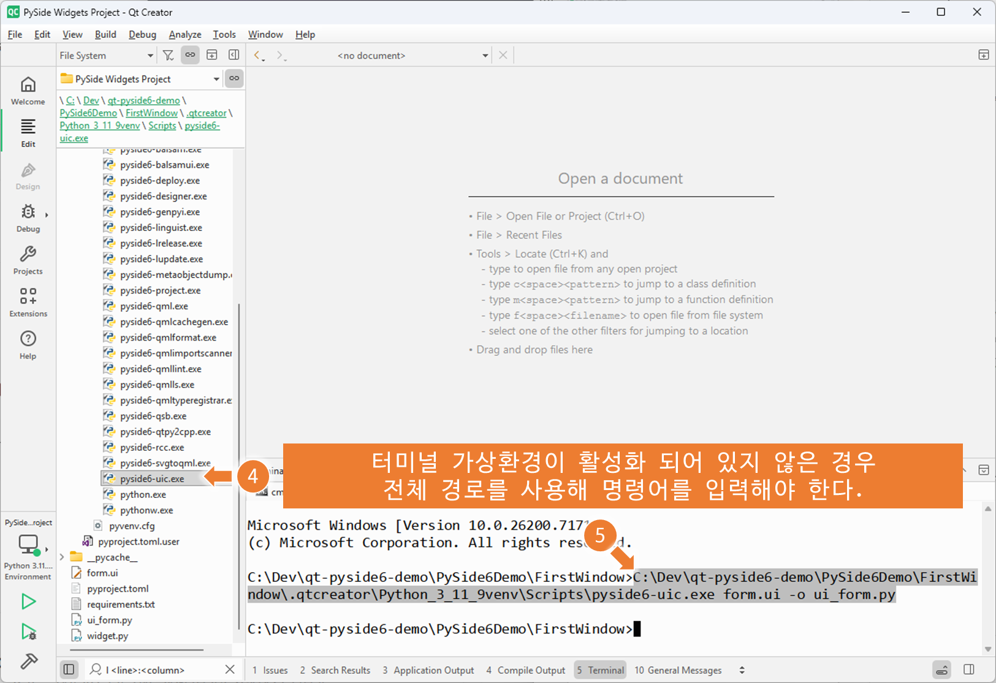Image resolution: width=996 pixels, height=683 pixels.
Task: Open the output panes chooser arrows
Action: pyautogui.click(x=742, y=670)
